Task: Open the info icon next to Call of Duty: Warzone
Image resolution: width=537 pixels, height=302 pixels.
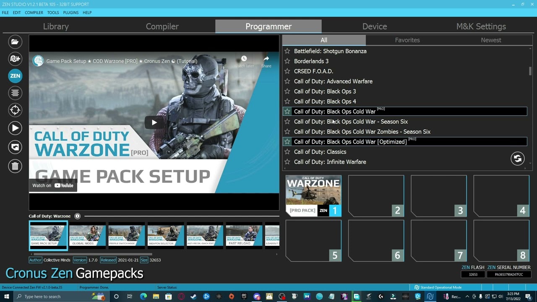Action: pos(77,216)
